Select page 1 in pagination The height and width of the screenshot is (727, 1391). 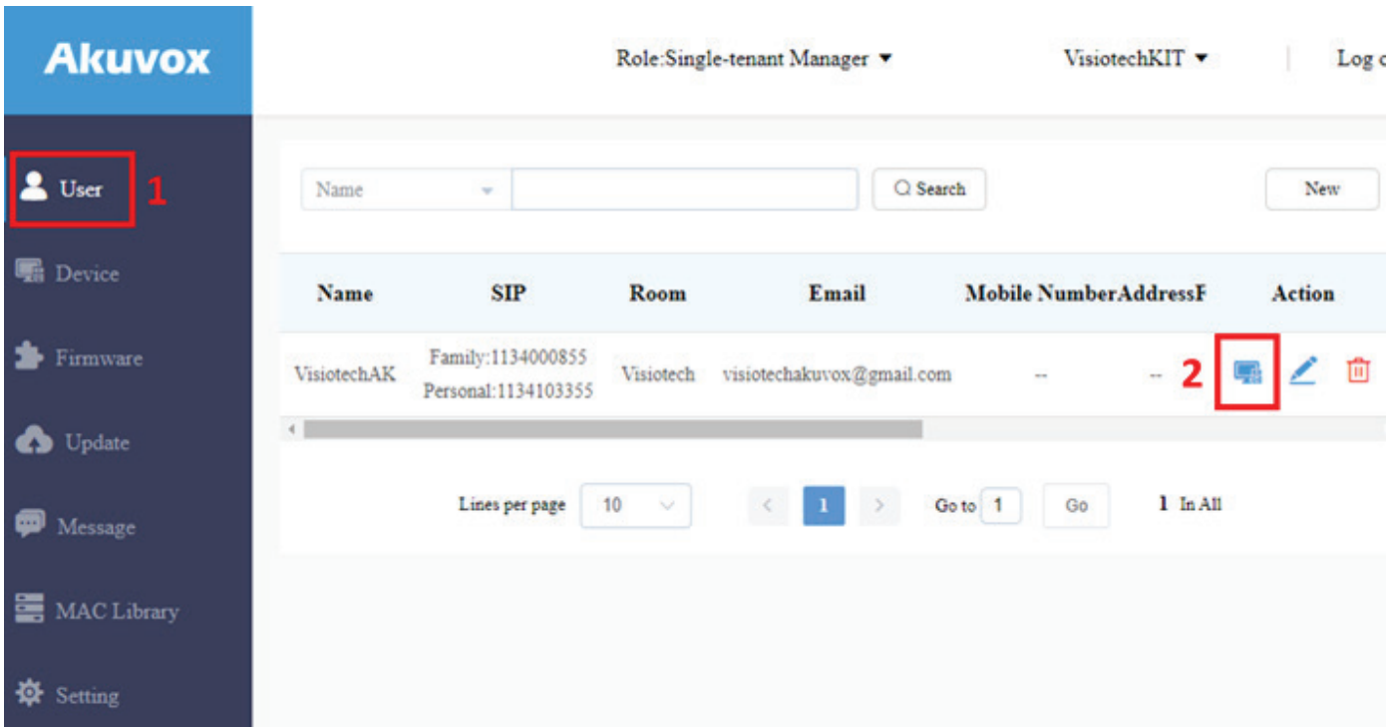tap(824, 505)
